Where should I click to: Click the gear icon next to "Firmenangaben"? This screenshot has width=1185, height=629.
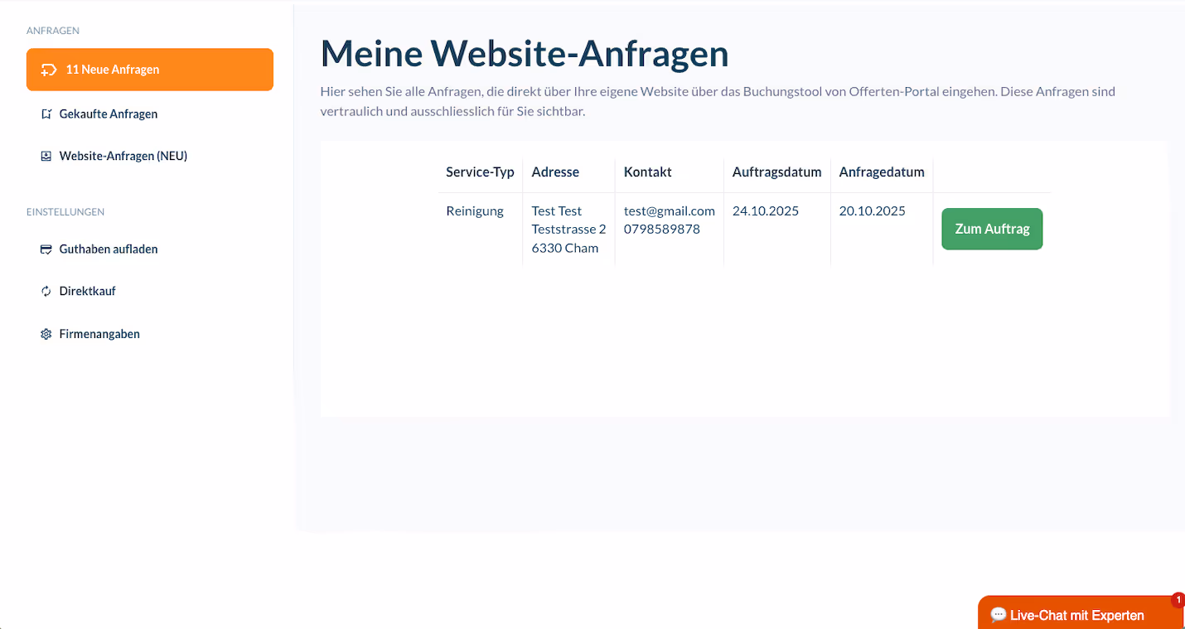[46, 333]
